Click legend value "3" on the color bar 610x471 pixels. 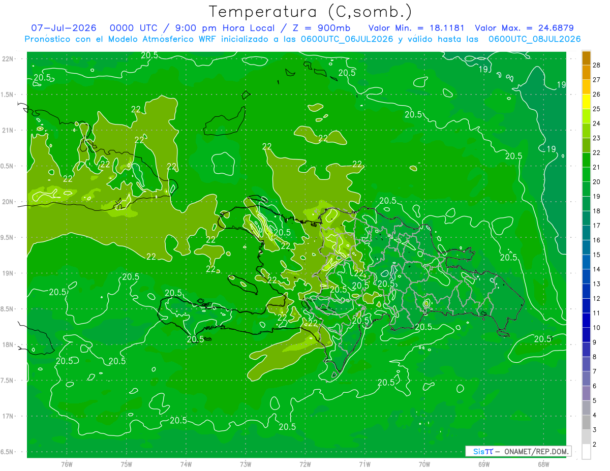tap(595, 430)
